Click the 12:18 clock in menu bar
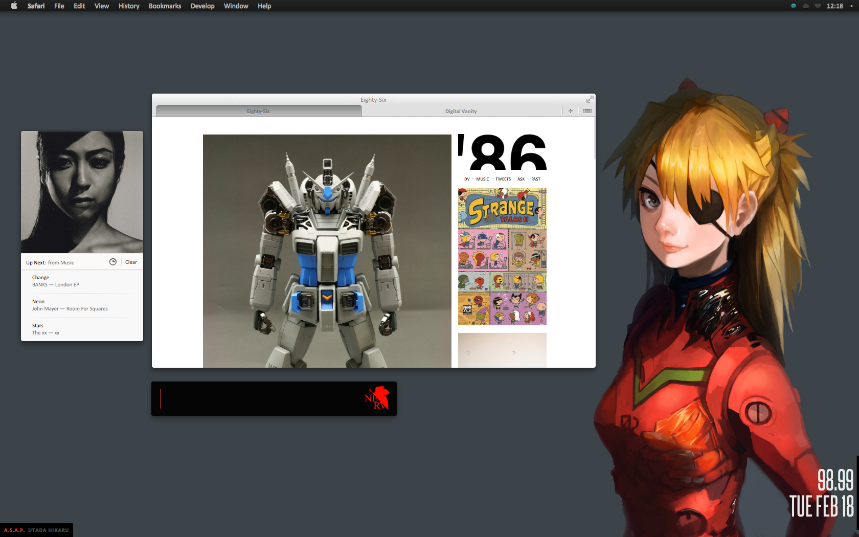Screen dimensions: 859x537 (x=835, y=6)
